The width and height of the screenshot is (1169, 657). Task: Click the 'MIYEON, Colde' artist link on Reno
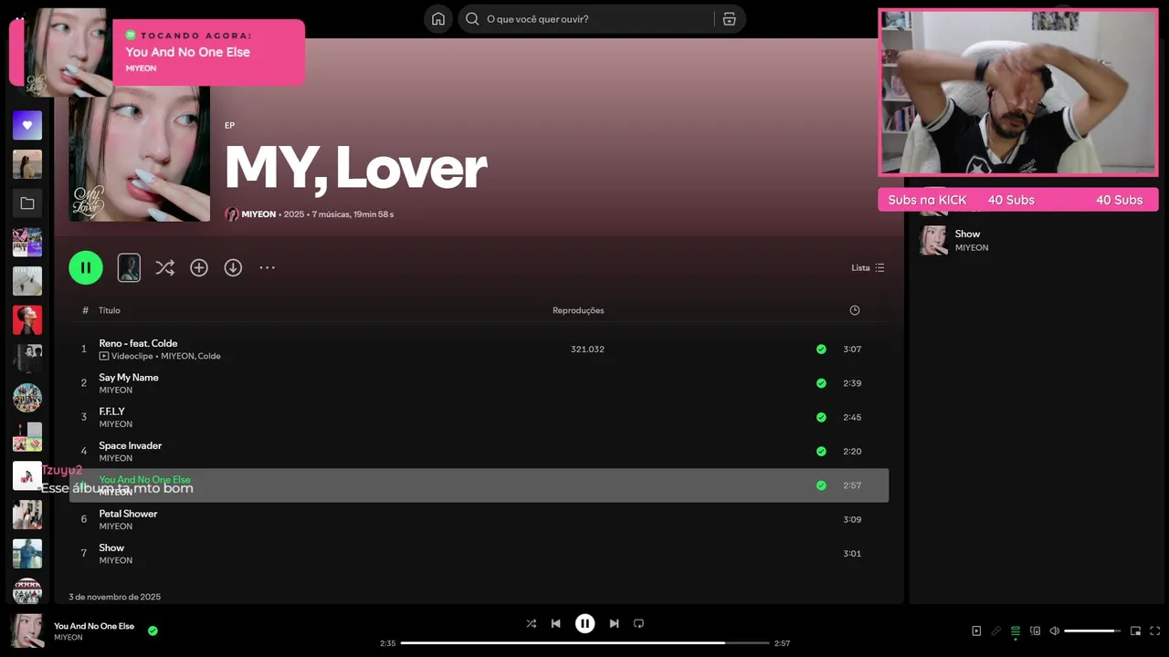coord(191,356)
